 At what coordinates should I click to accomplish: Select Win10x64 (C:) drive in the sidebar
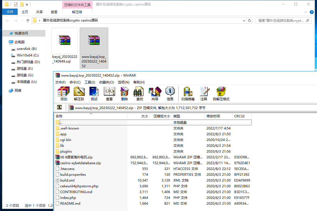coord(28,55)
